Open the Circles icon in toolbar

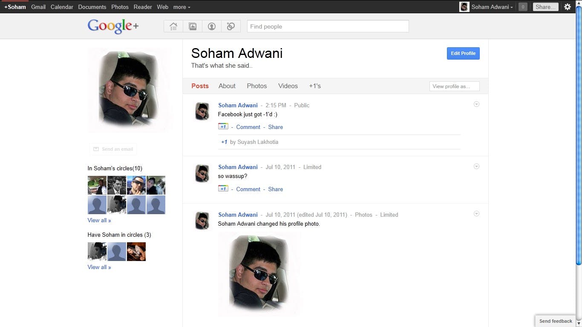(x=231, y=26)
